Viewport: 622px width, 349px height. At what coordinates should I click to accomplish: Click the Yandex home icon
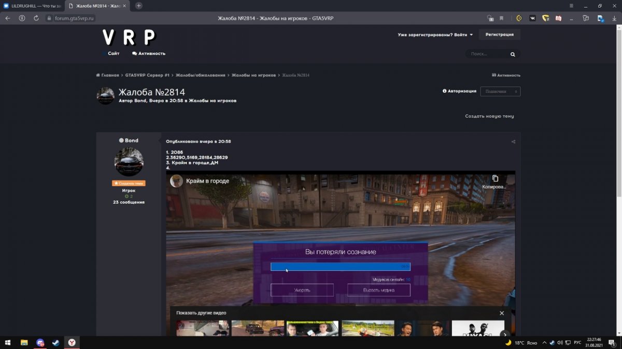[x=22, y=18]
